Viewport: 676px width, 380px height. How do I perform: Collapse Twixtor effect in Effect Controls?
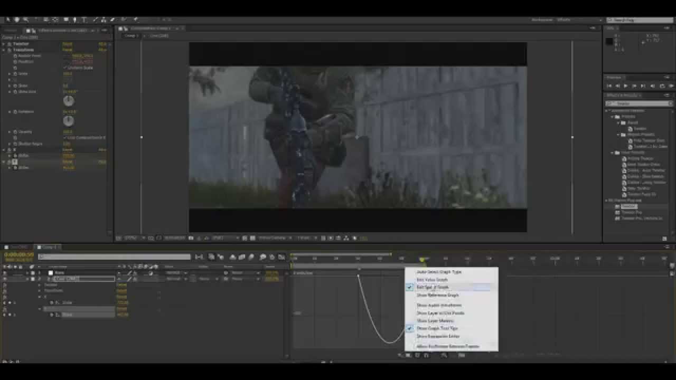pyautogui.click(x=3, y=44)
